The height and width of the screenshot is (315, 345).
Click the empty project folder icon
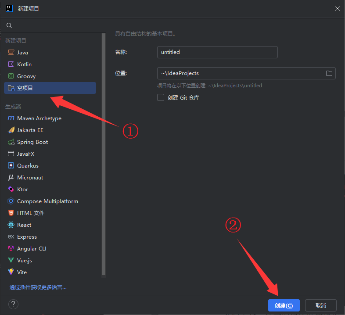[x=11, y=88]
